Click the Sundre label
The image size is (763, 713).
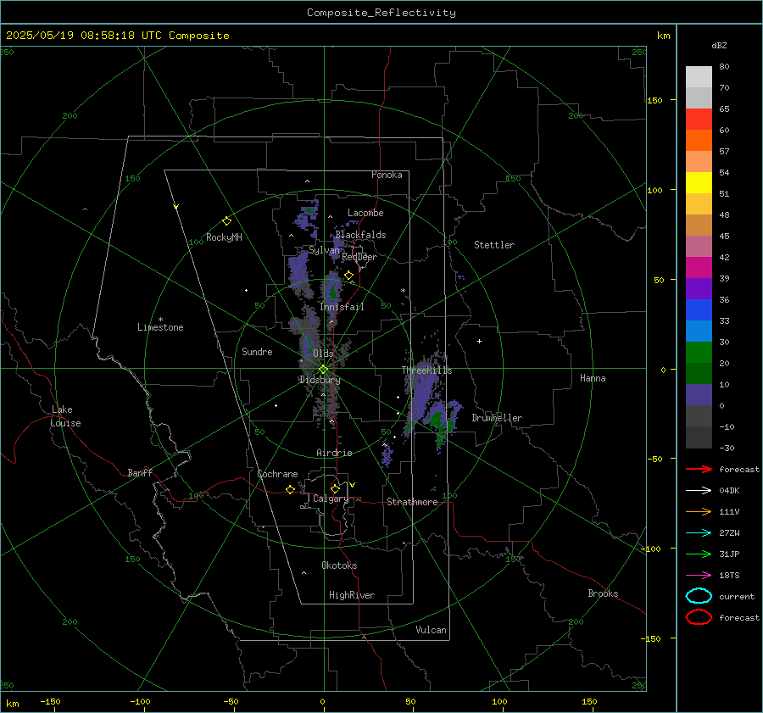257,351
